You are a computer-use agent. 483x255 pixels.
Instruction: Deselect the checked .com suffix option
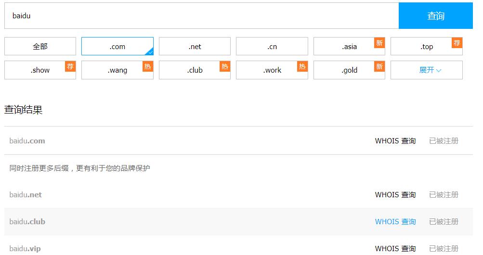tap(117, 47)
